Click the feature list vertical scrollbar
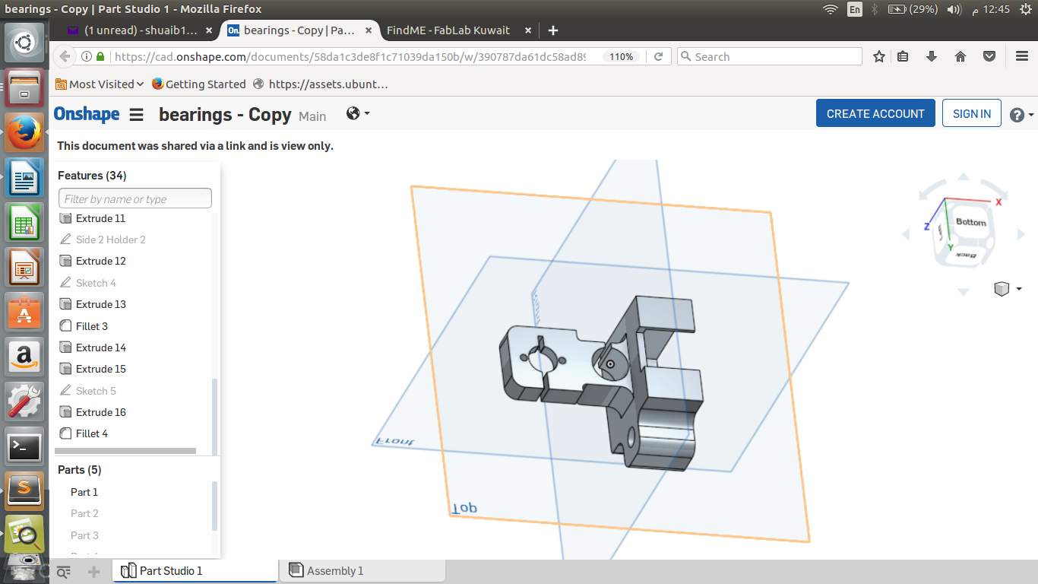 click(214, 416)
